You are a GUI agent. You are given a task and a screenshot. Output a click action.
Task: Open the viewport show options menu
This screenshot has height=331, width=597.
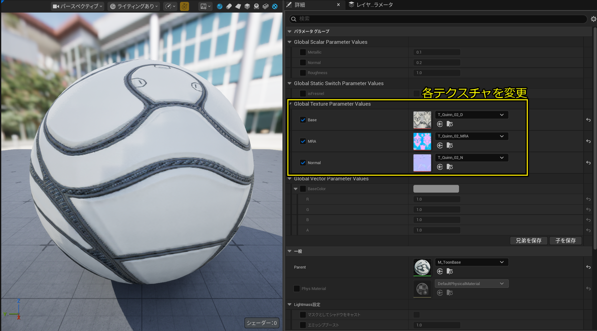pyautogui.click(x=205, y=6)
